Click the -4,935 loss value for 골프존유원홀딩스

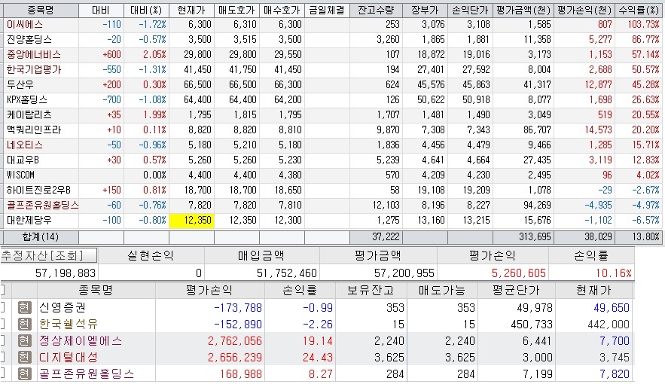point(598,205)
